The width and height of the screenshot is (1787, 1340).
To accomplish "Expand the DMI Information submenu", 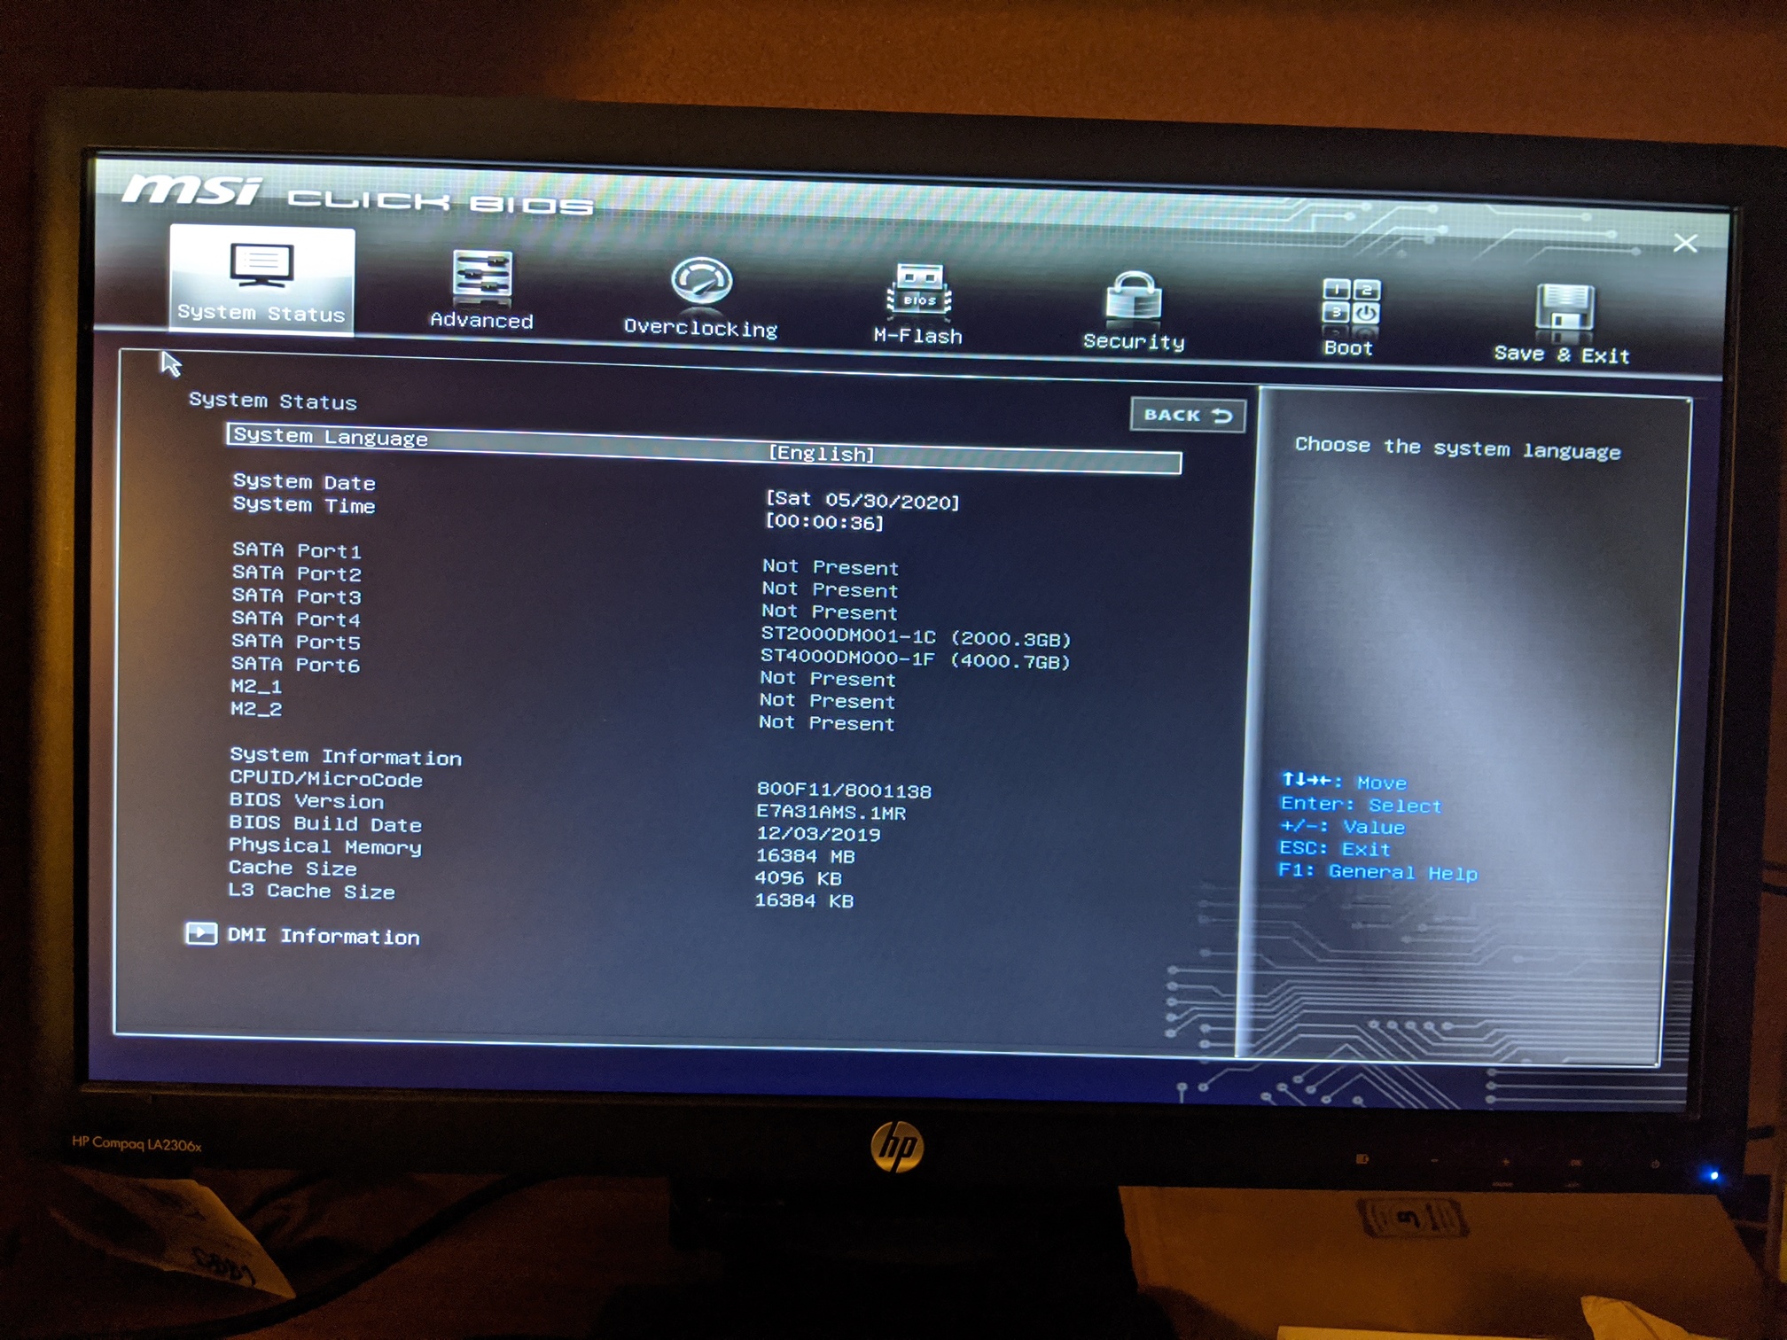I will pyautogui.click(x=324, y=936).
